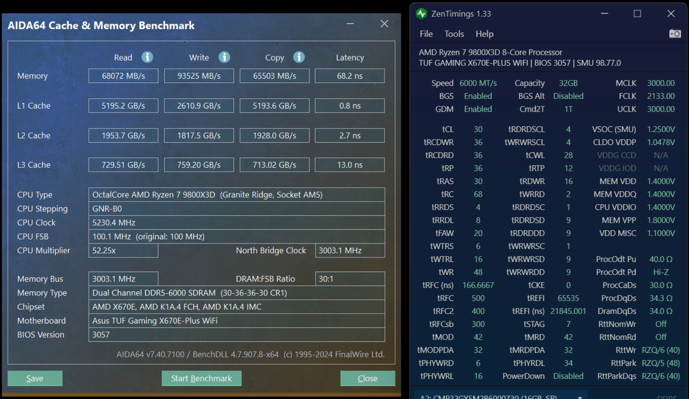Click the CPU Multiplier 52.25x field

(x=123, y=250)
